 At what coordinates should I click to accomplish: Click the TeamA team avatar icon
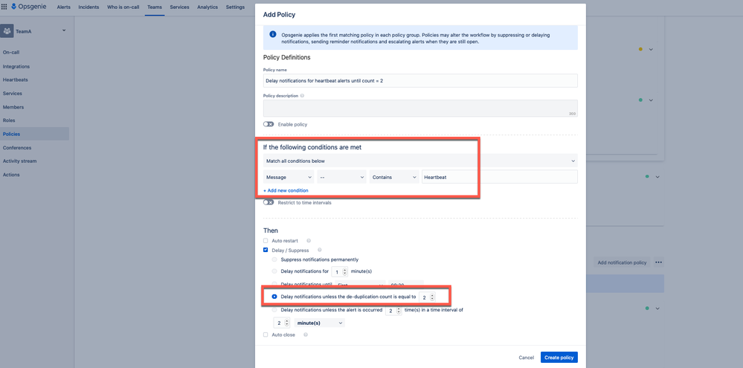click(x=7, y=31)
